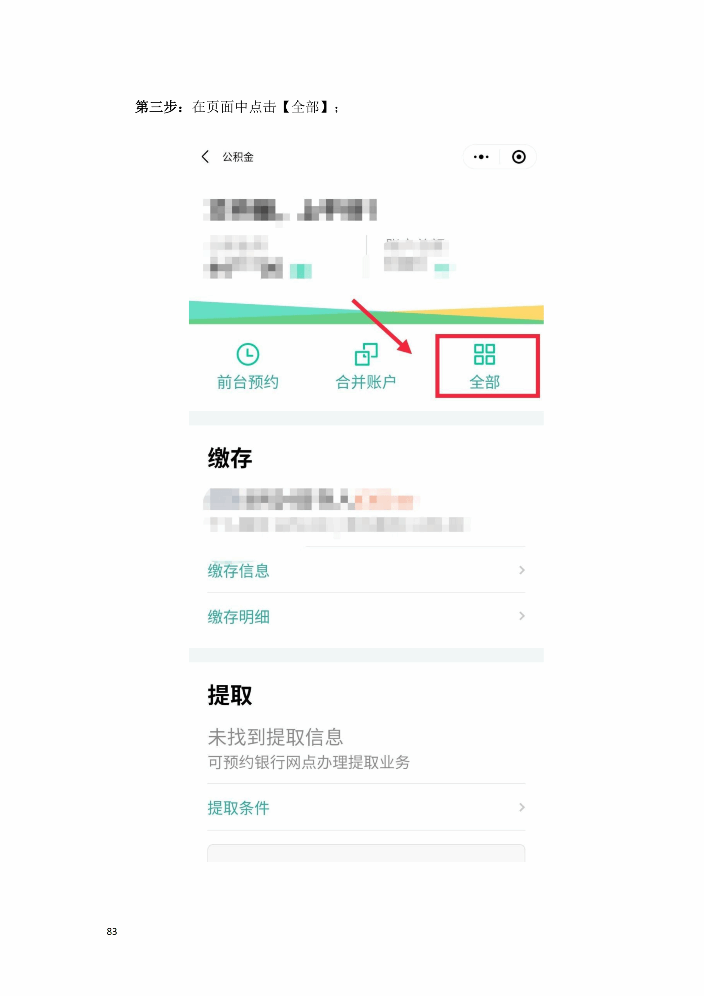Expand the 缴存明细 row chevron

(x=522, y=616)
